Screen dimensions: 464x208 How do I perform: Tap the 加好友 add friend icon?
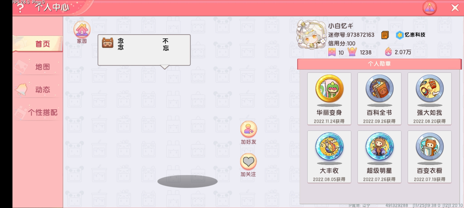point(249,129)
